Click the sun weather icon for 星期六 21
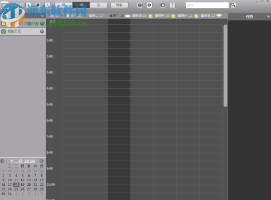This screenshot has height=200, width=271. pos(196,16)
